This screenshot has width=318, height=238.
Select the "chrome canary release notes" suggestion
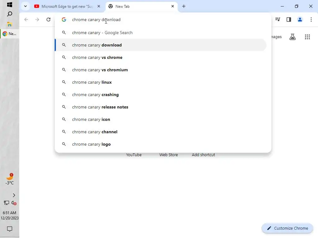point(100,107)
